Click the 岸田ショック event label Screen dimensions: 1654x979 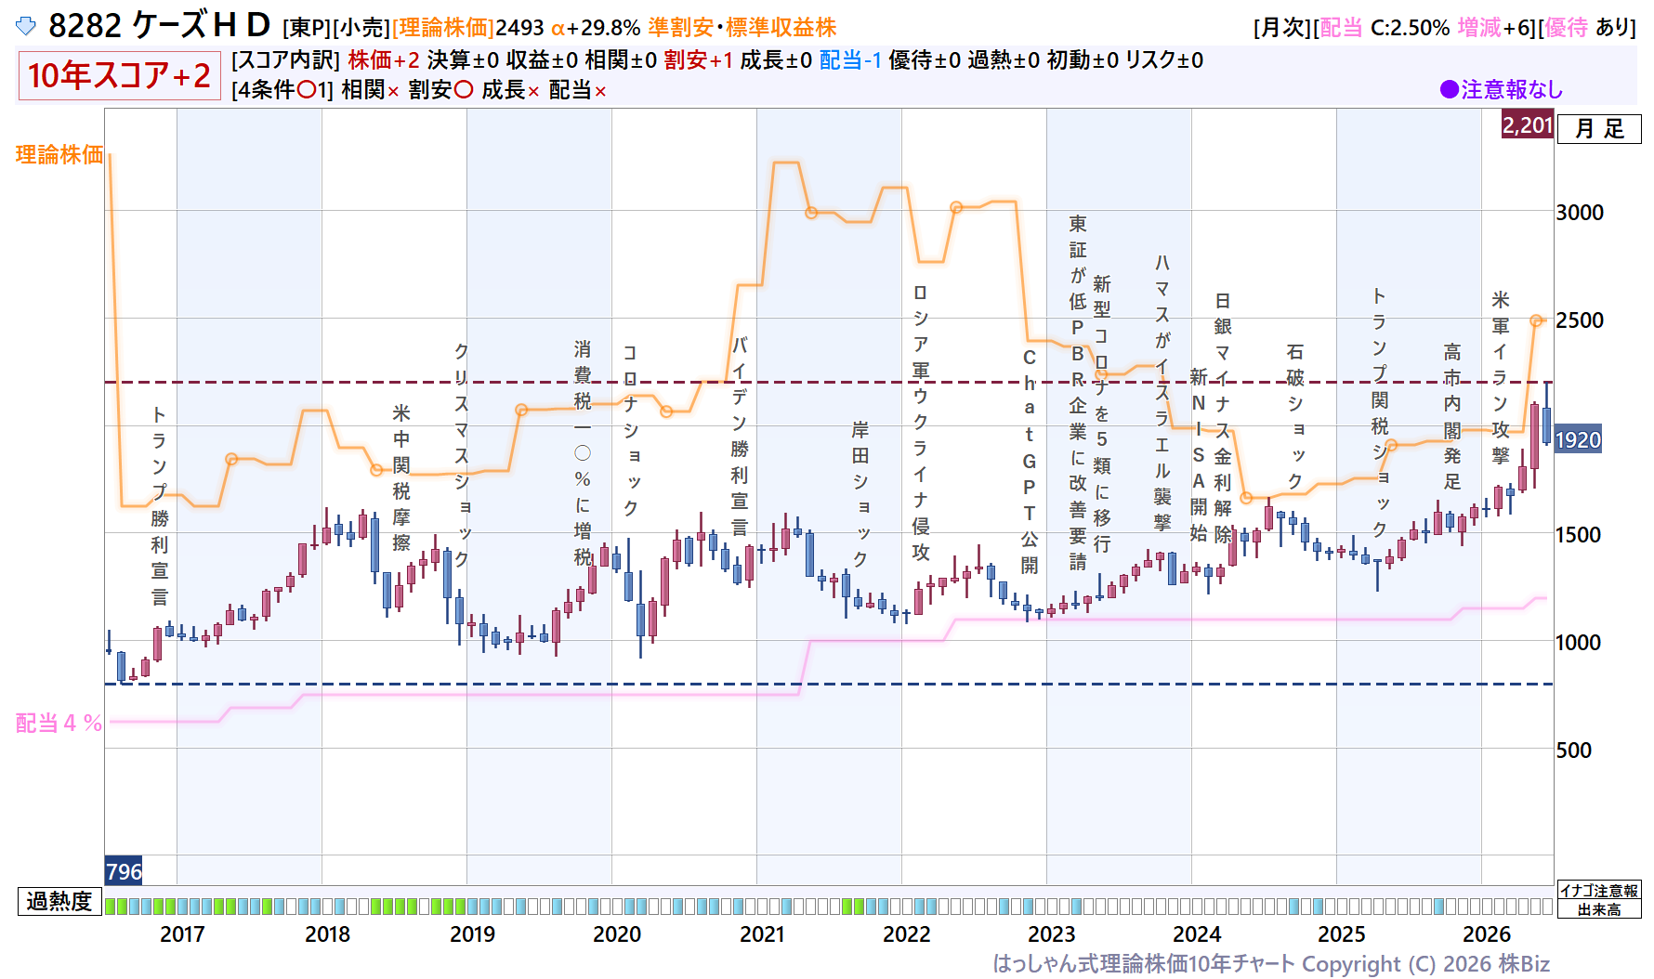(x=860, y=494)
